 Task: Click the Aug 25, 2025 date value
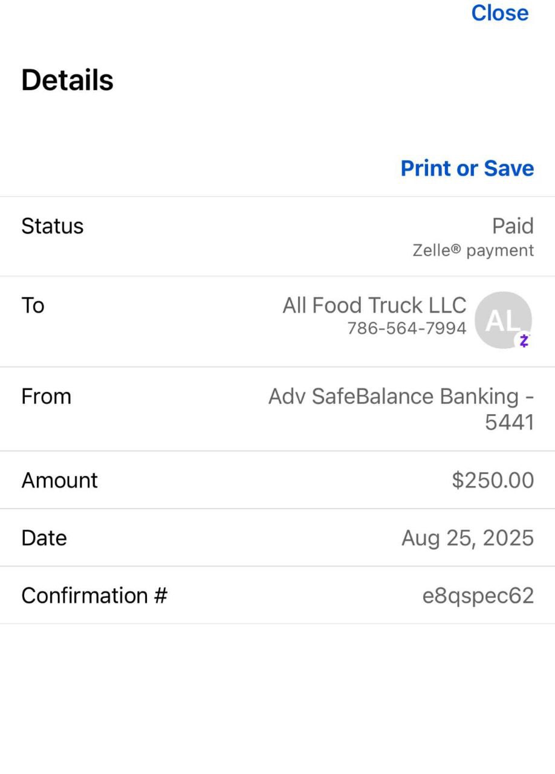[467, 538]
